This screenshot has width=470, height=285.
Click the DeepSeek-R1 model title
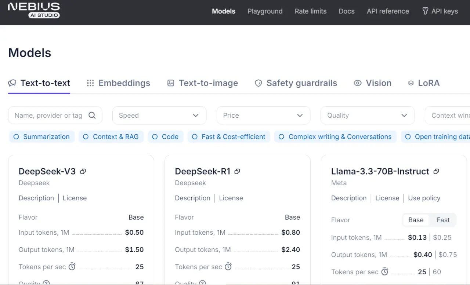coord(203,171)
